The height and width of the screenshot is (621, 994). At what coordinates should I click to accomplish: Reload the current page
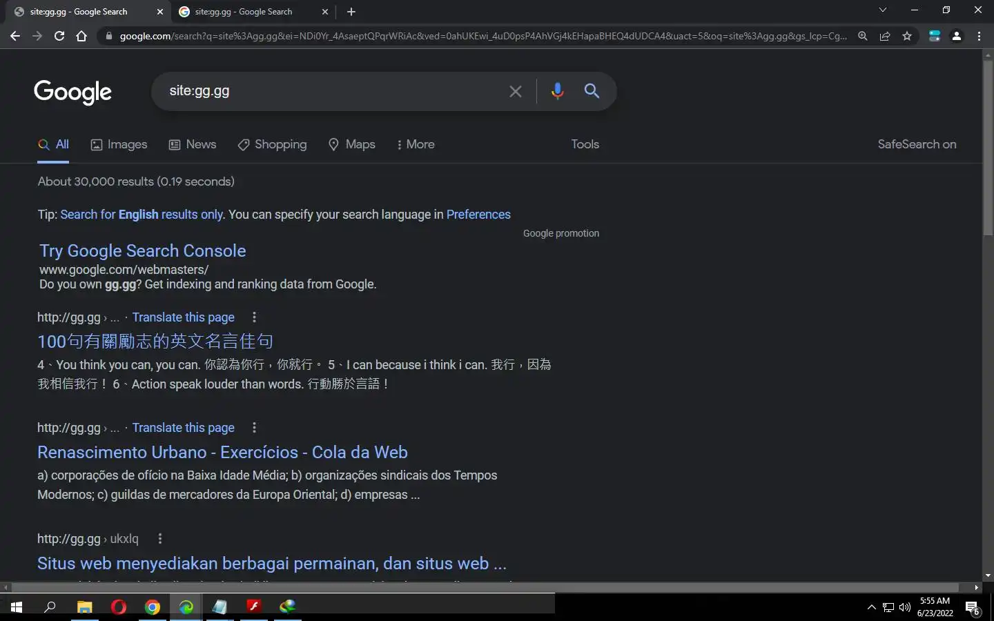coord(59,36)
